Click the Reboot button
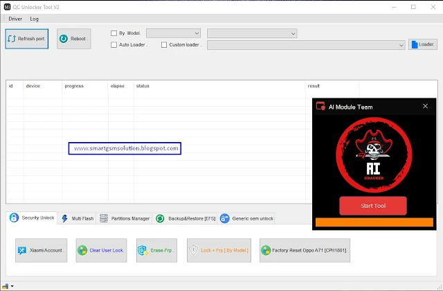 (x=74, y=39)
